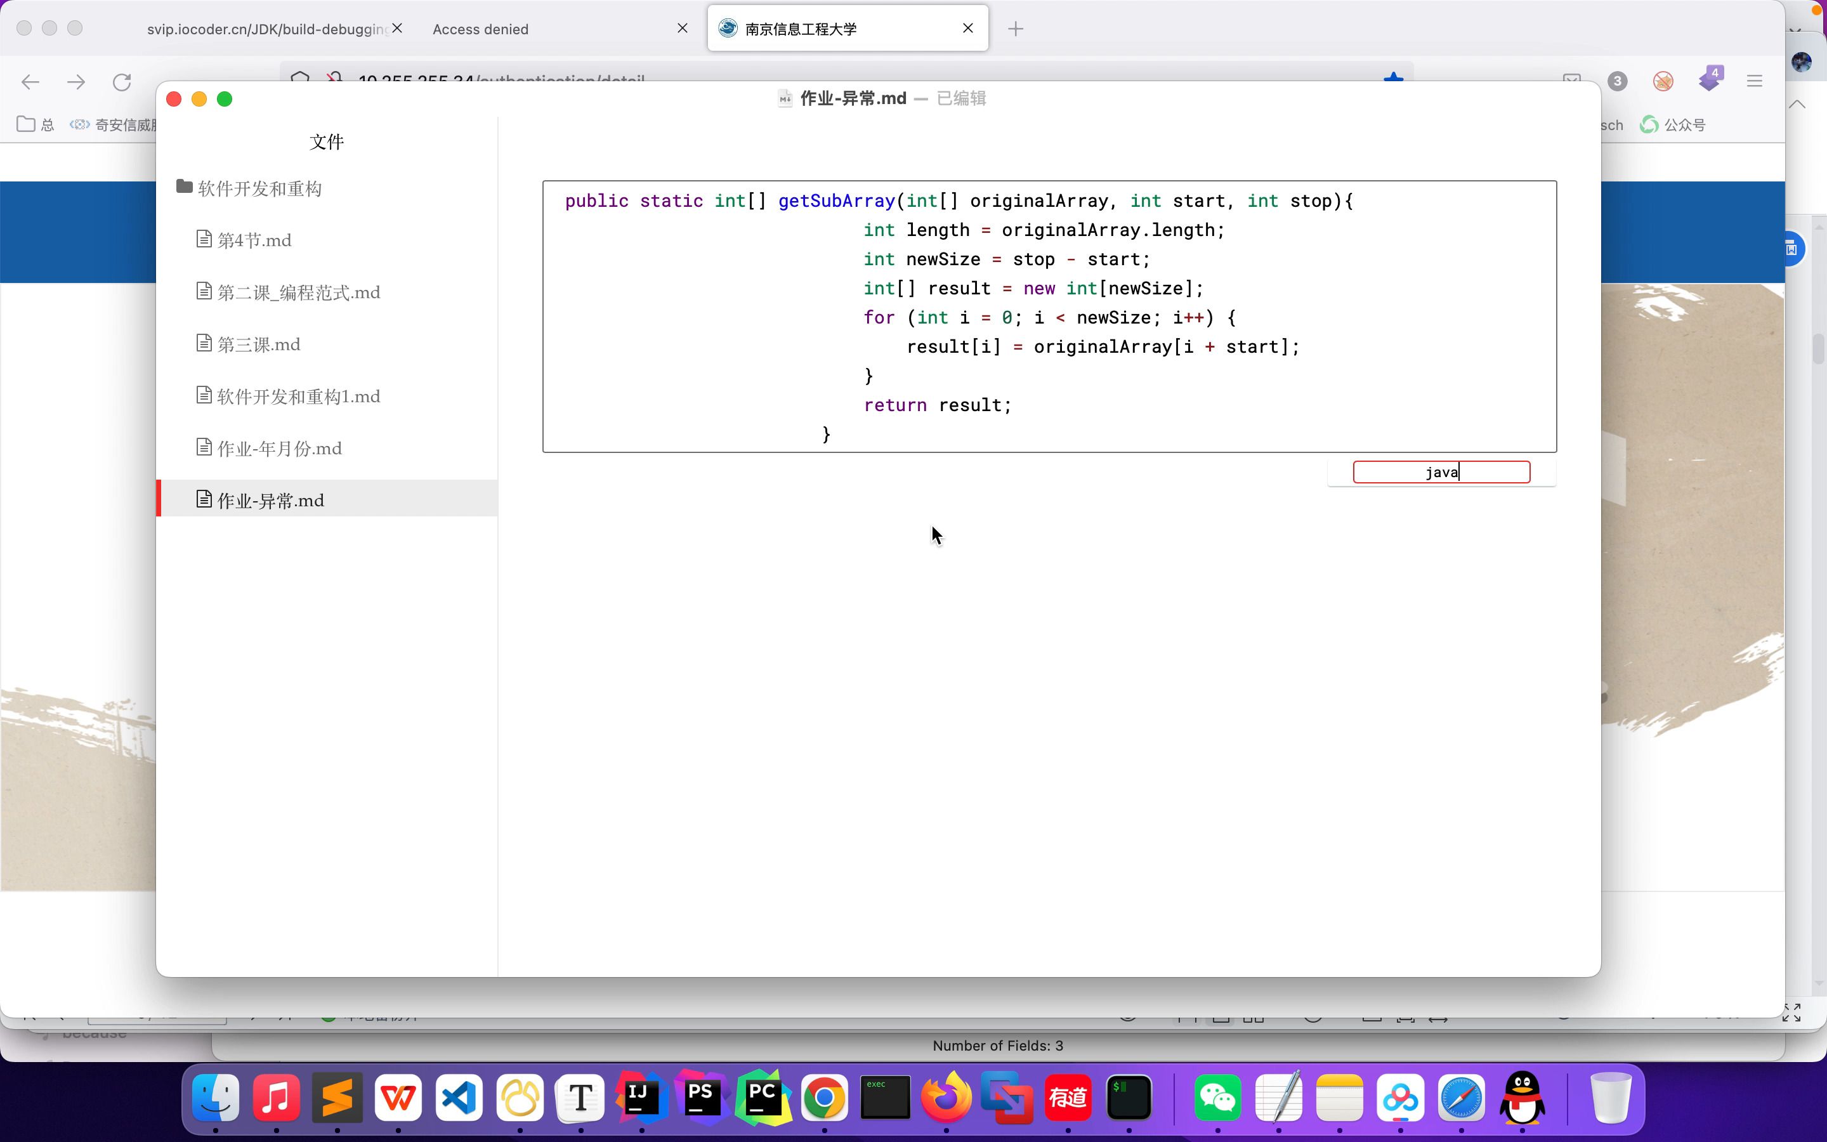Open 第二课_编程范式.md in sidebar
This screenshot has height=1142, width=1827.
[298, 292]
